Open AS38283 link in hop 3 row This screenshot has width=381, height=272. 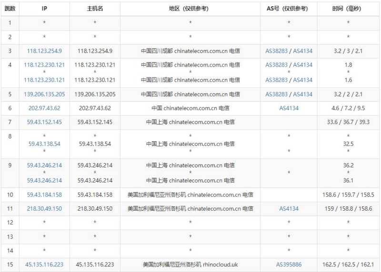[x=276, y=51]
